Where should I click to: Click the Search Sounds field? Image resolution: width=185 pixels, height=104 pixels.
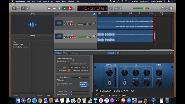coord(32,38)
